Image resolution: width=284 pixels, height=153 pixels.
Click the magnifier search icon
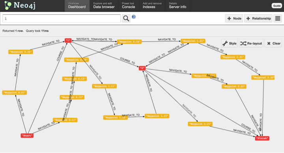pos(126,18)
